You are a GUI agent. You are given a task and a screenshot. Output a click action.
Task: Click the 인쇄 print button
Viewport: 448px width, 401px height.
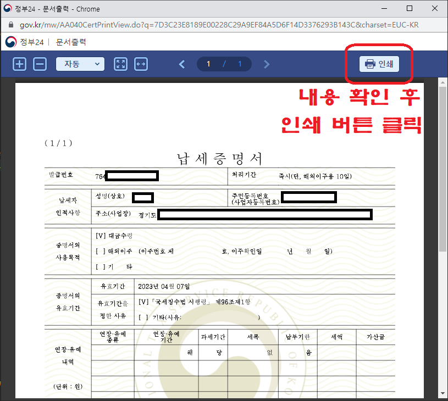click(x=379, y=64)
